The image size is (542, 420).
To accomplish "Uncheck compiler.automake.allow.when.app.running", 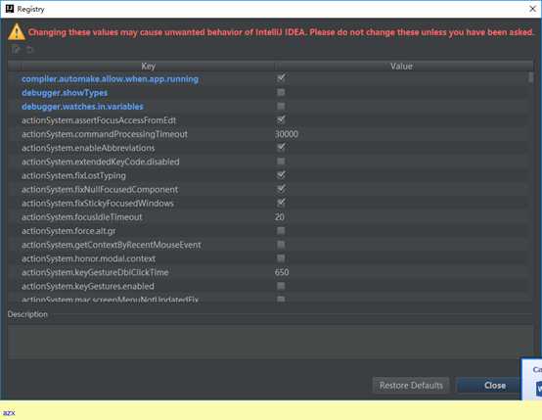I will click(x=281, y=78).
